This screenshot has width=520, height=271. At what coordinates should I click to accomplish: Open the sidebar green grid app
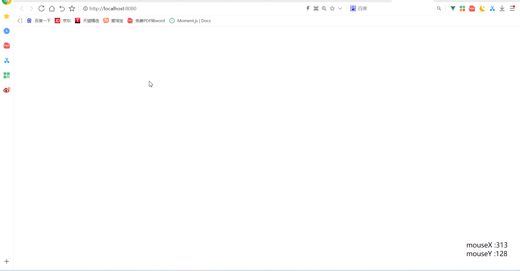point(7,75)
